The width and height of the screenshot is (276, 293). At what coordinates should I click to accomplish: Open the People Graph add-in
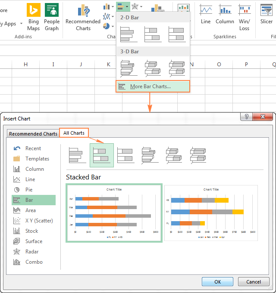[x=52, y=17]
